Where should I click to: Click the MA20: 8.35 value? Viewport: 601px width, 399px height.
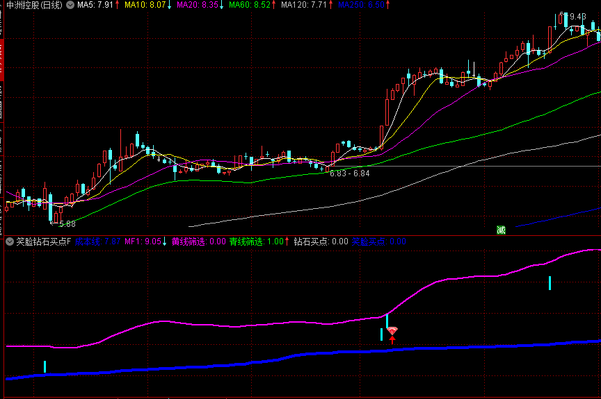(198, 5)
